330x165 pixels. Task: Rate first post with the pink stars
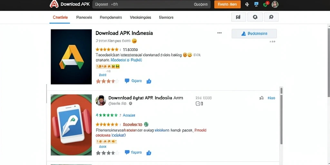click(x=107, y=81)
